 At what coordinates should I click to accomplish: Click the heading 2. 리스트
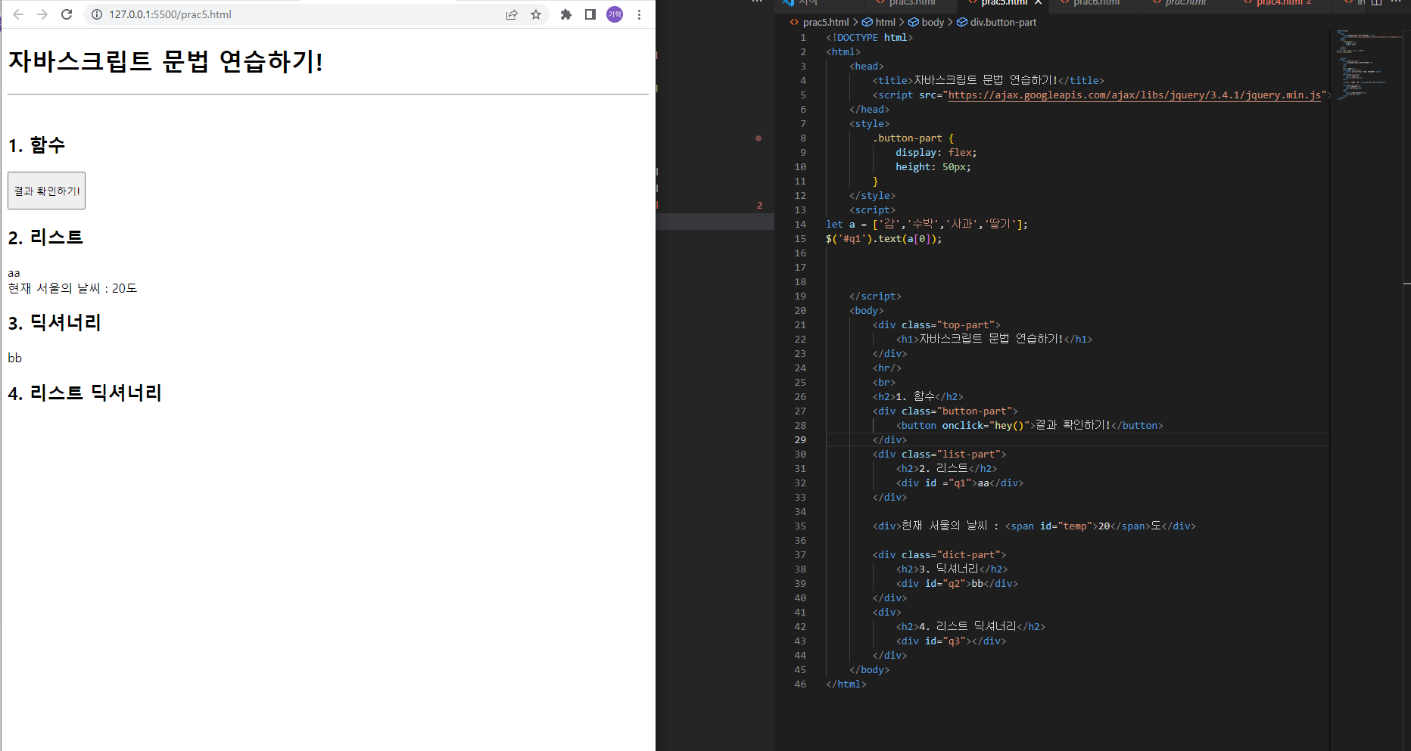point(45,237)
